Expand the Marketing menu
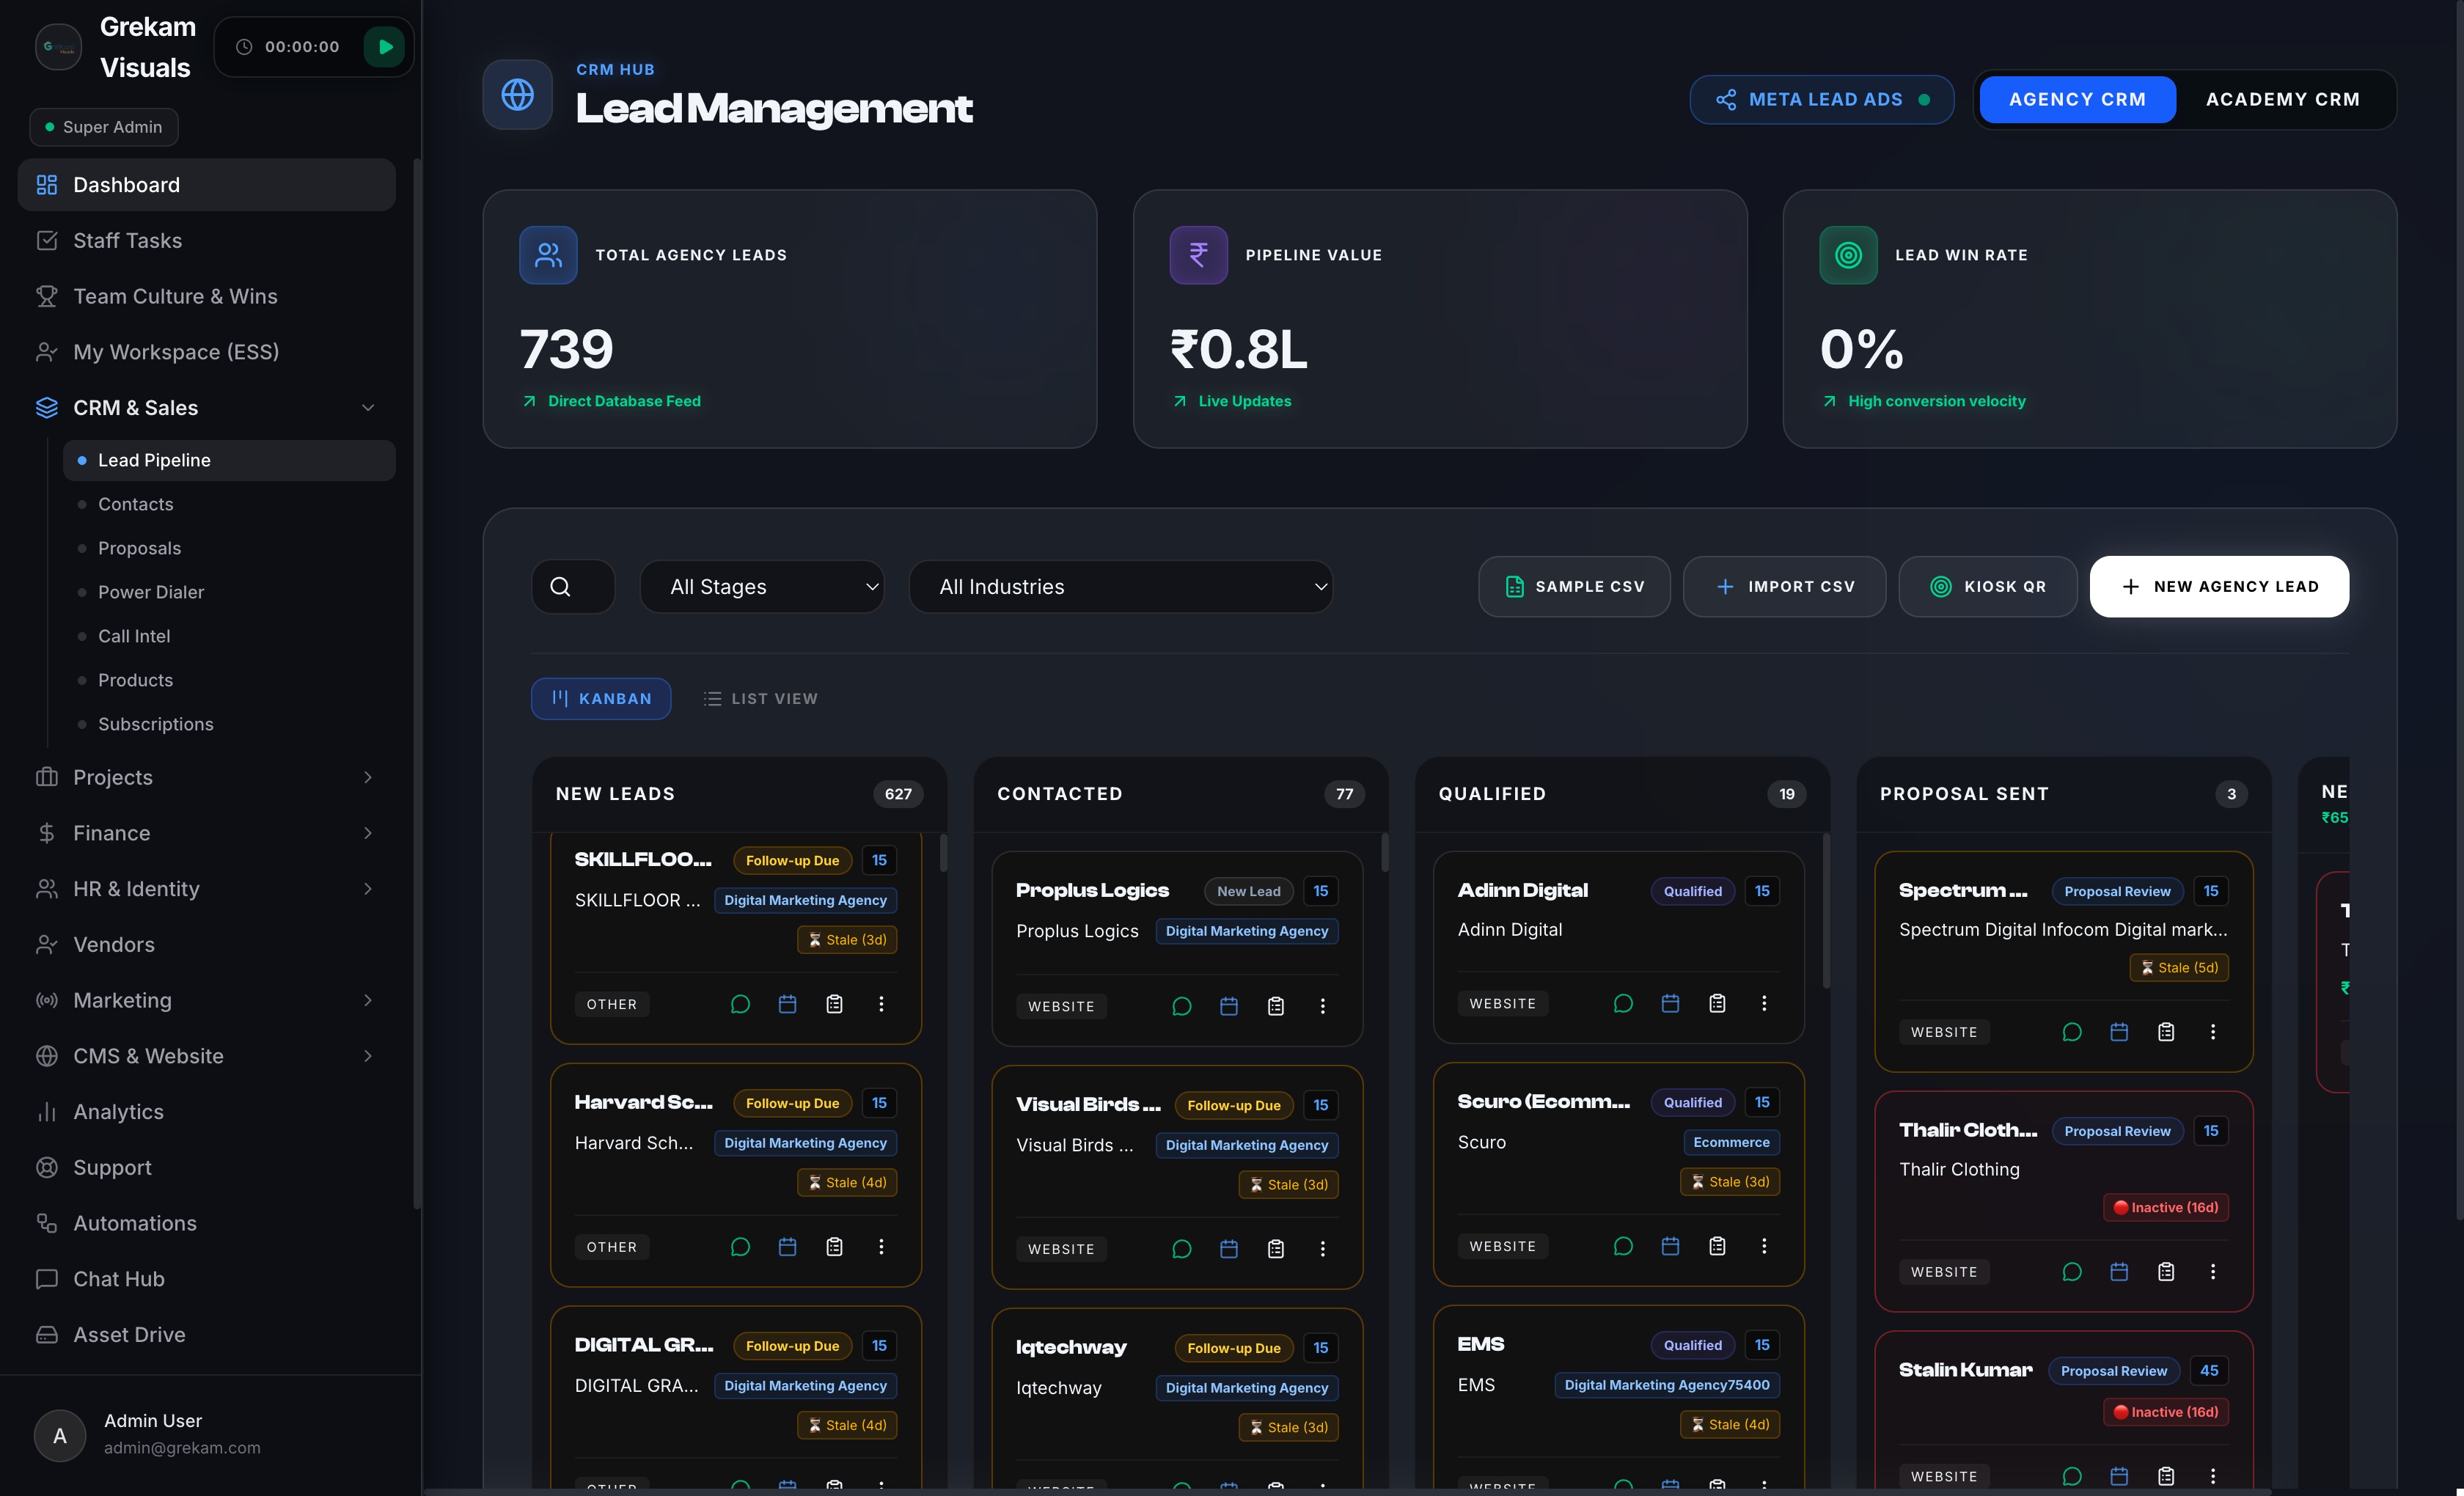The width and height of the screenshot is (2464, 1496). point(206,1000)
